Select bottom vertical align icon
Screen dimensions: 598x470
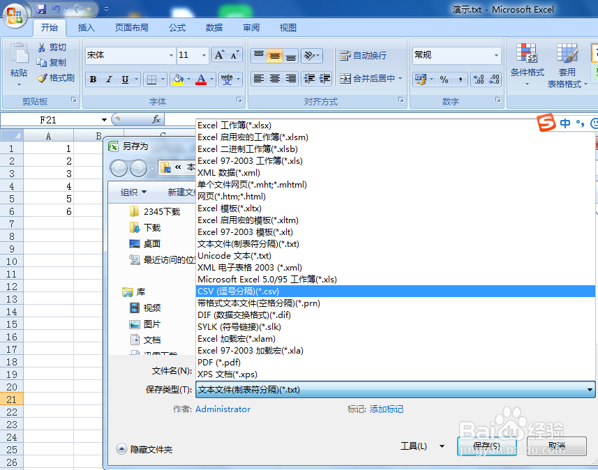290,56
